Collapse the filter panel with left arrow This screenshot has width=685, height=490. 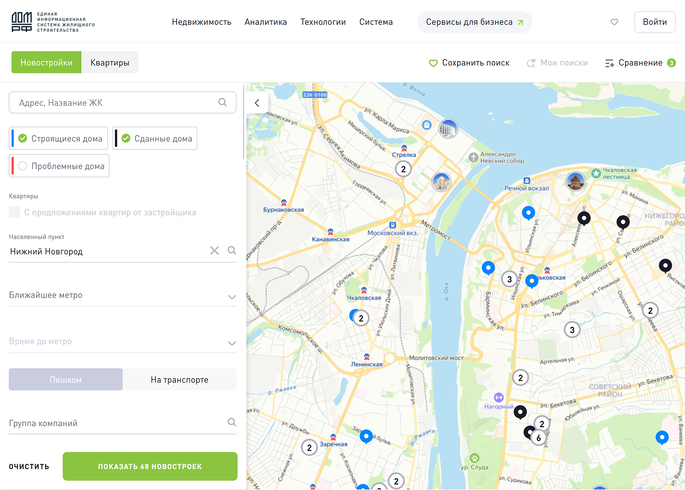(x=257, y=103)
